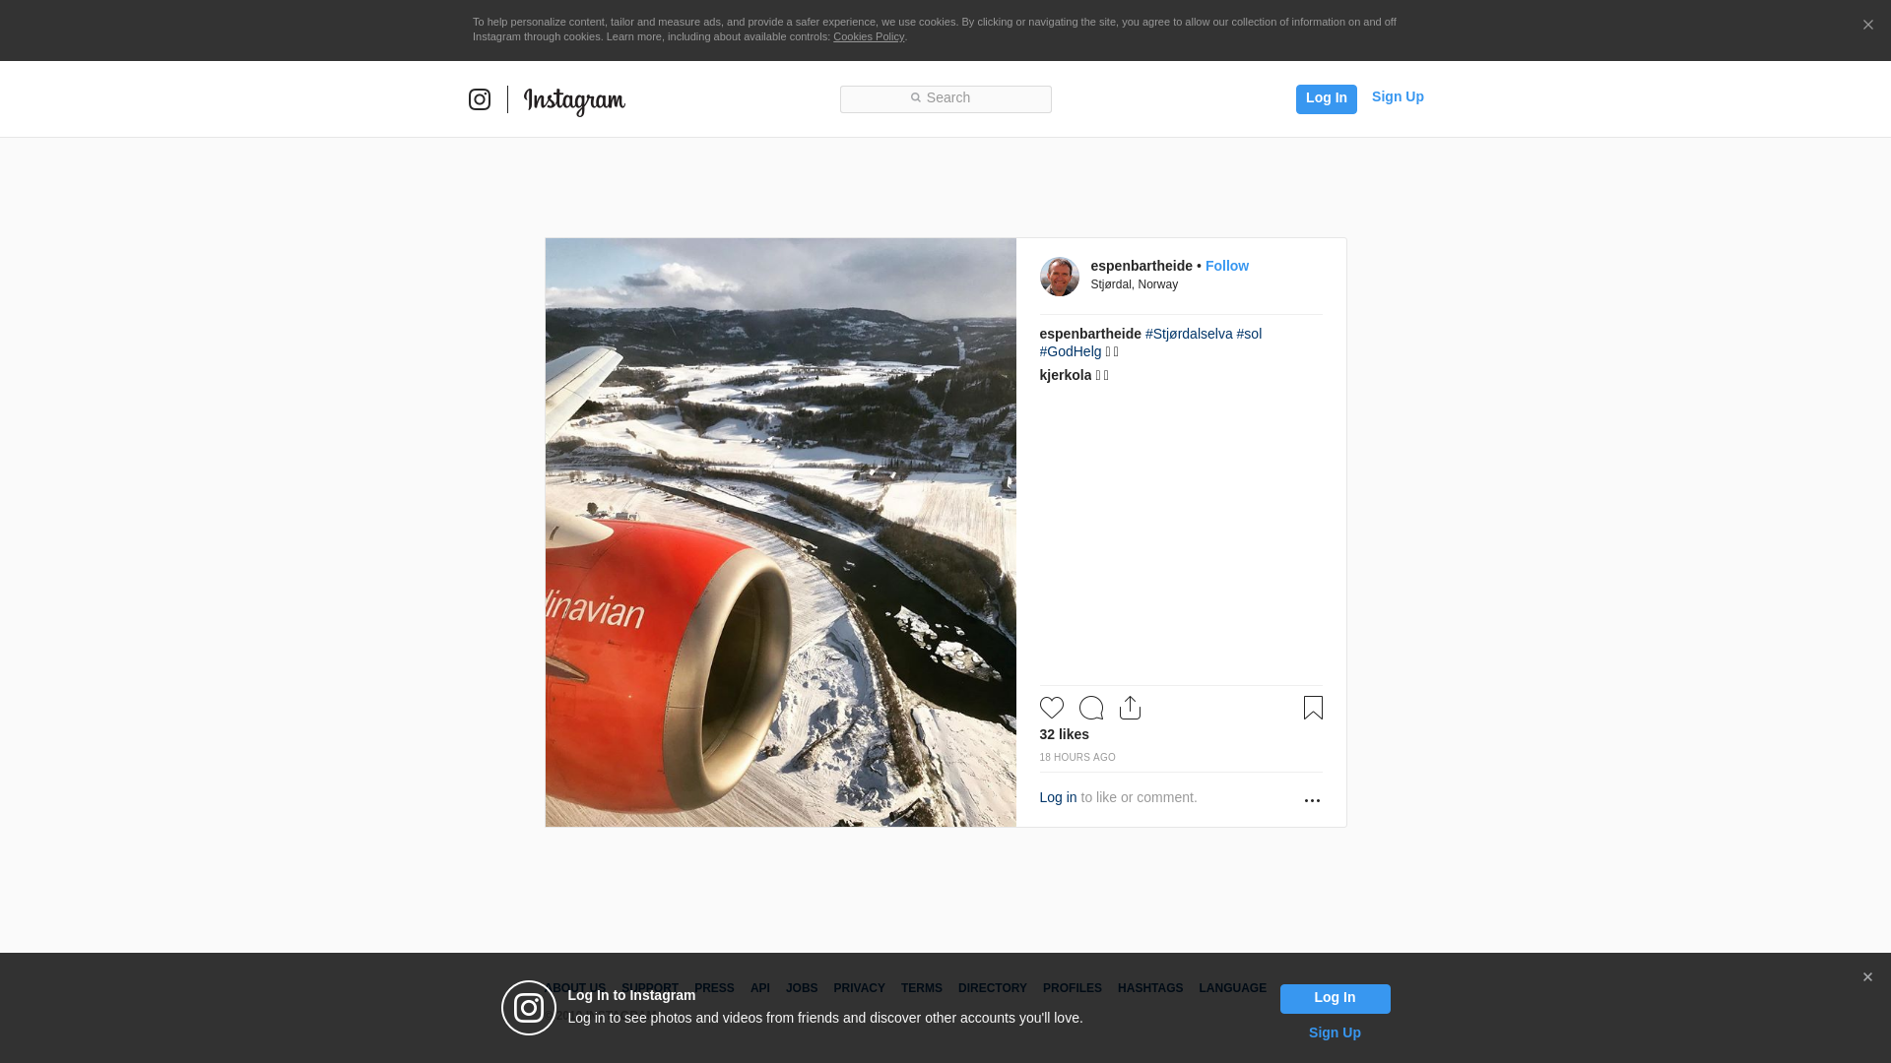Open espenbartheide profile picture
The height and width of the screenshot is (1063, 1891).
[1059, 277]
